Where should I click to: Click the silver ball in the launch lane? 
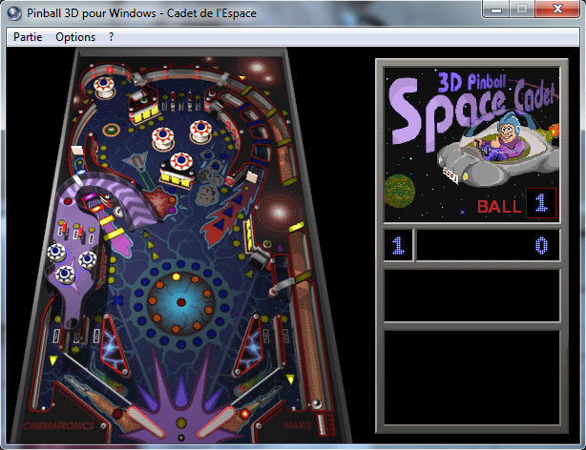click(x=316, y=403)
